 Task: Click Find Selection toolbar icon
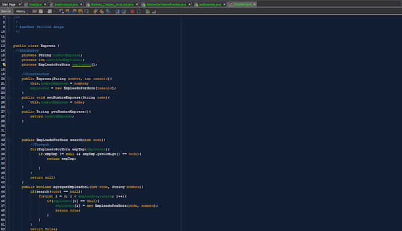61,11
